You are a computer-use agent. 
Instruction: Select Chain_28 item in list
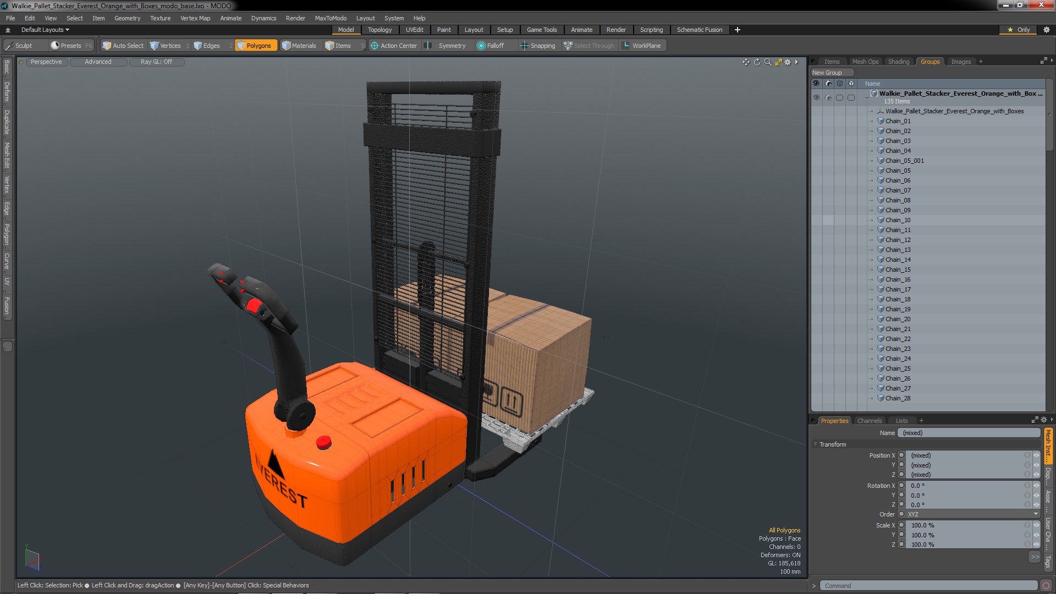[898, 398]
